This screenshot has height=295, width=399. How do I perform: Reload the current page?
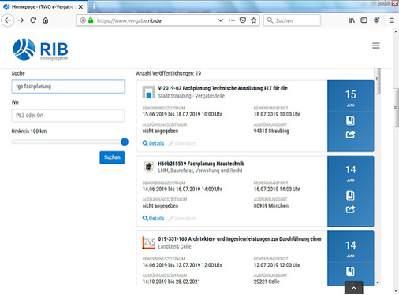pyautogui.click(x=33, y=20)
